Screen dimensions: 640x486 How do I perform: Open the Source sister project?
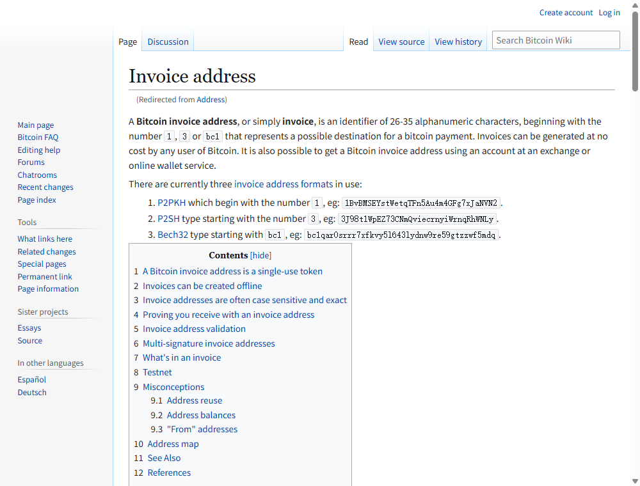pos(30,340)
